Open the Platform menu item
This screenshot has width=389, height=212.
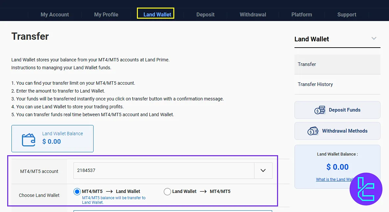pyautogui.click(x=301, y=15)
